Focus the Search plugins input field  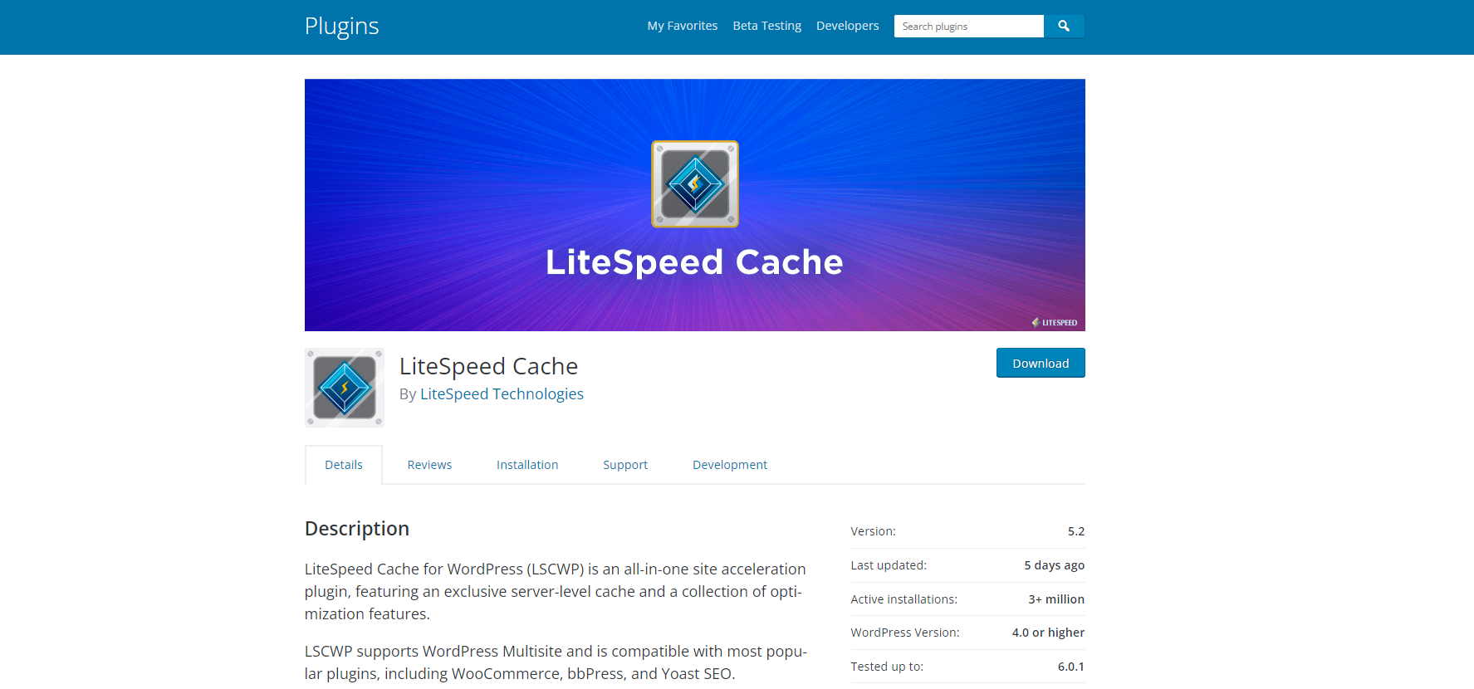coord(968,26)
